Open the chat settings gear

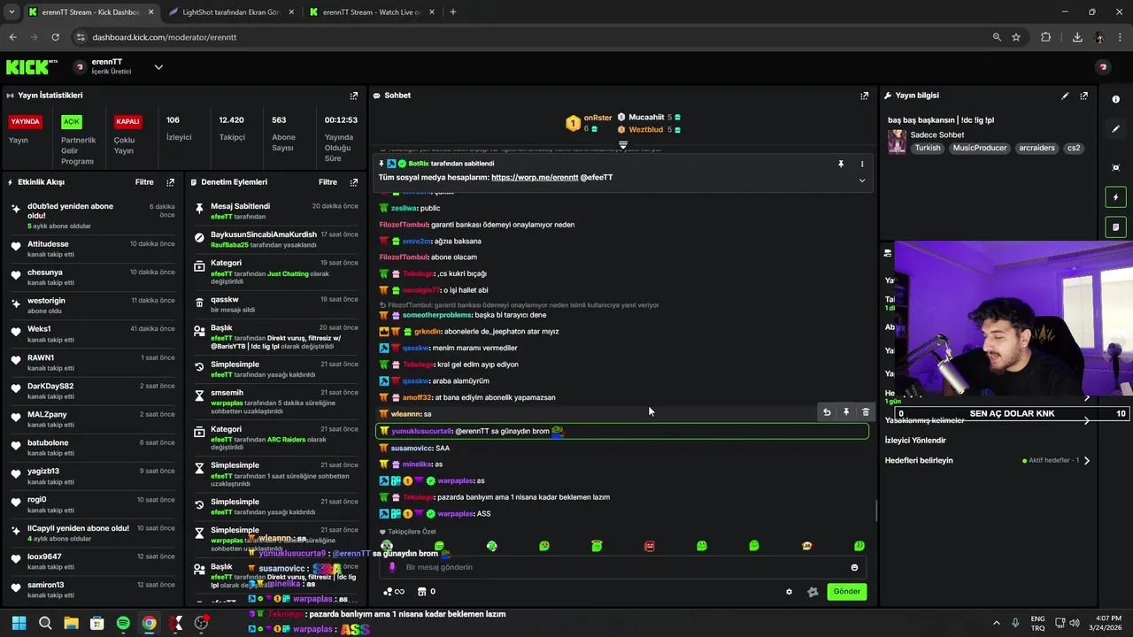[x=789, y=592]
